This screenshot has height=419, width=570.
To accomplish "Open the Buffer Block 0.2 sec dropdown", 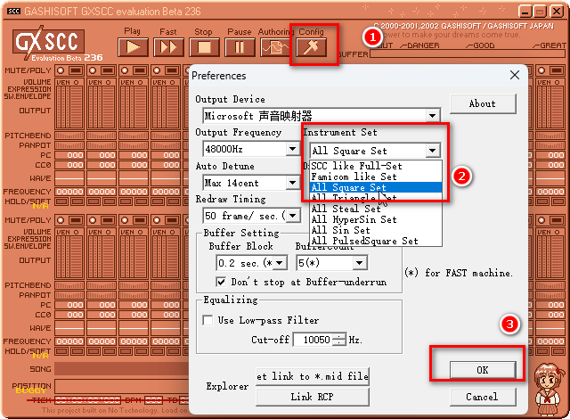I will pos(280,263).
